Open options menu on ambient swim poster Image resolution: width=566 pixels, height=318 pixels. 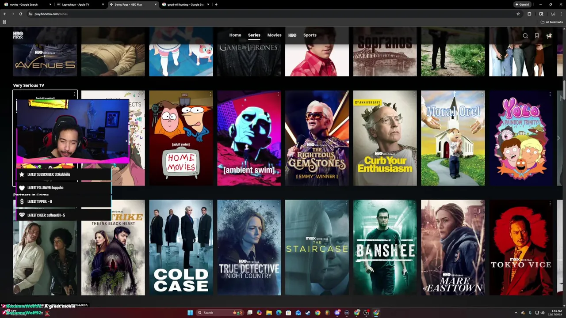coord(278,95)
